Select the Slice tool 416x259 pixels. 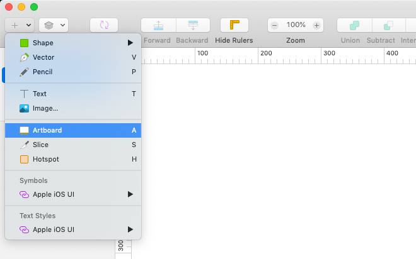(40, 145)
